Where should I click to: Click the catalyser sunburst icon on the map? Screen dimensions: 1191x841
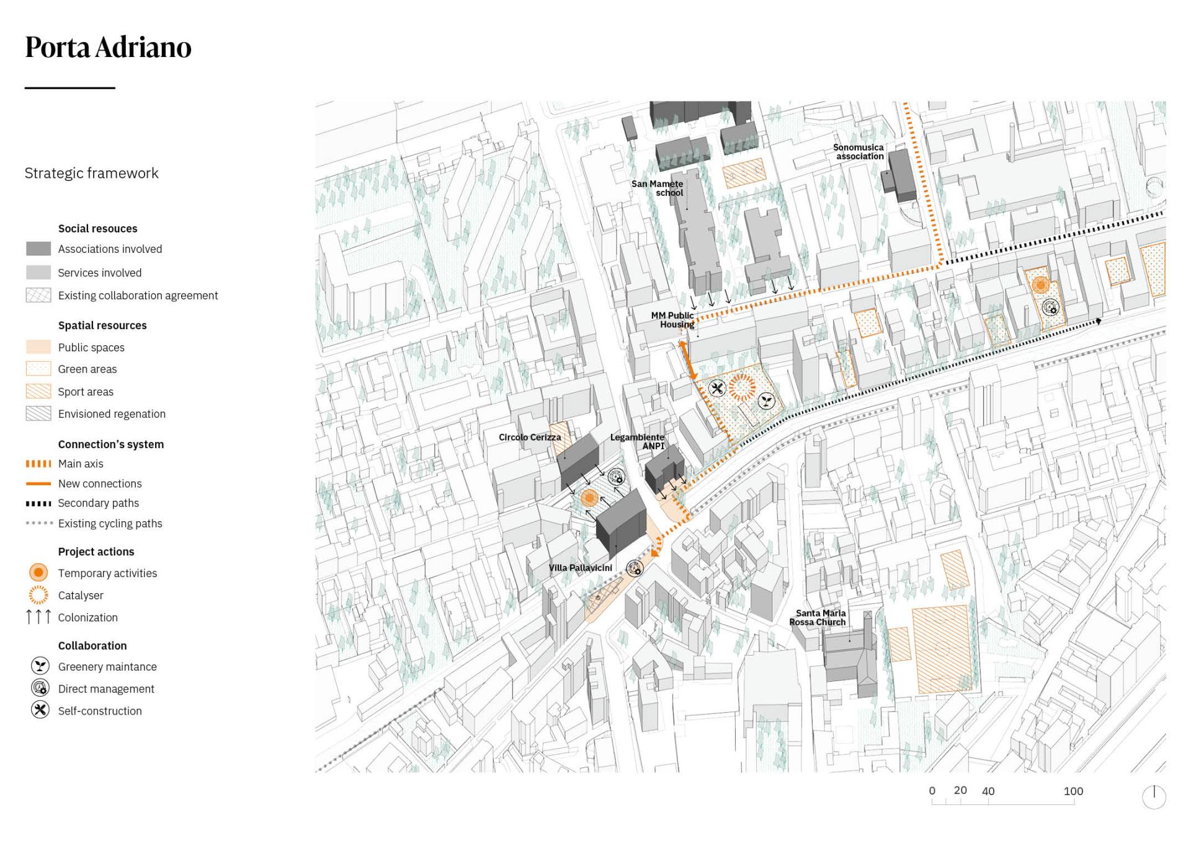coord(741,387)
